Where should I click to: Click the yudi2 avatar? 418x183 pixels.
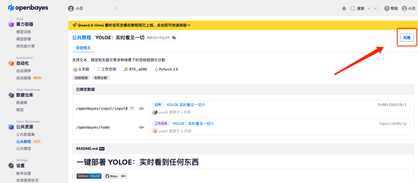pyautogui.click(x=154, y=131)
